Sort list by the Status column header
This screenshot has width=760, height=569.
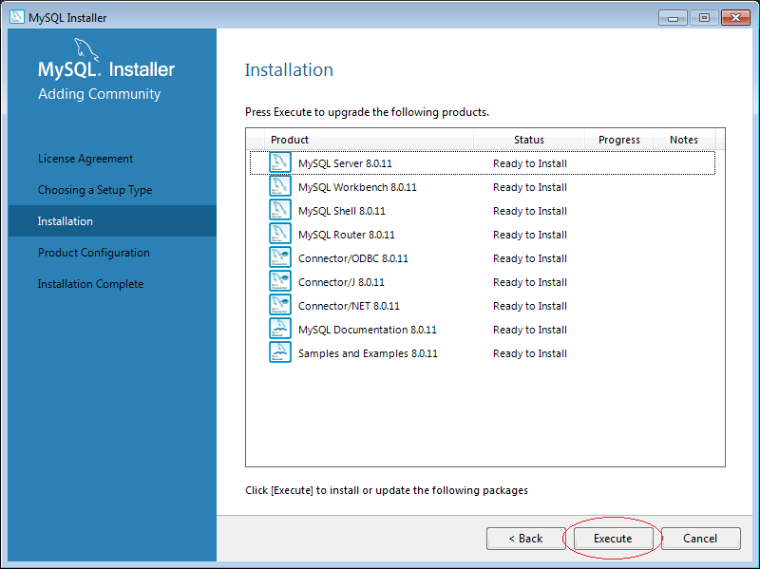point(529,140)
